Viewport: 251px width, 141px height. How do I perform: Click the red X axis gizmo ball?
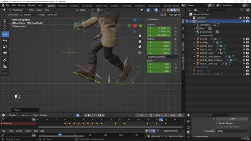pyautogui.click(x=135, y=26)
